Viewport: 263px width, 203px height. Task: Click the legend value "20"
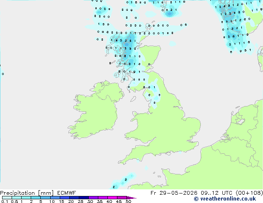pos(71,201)
